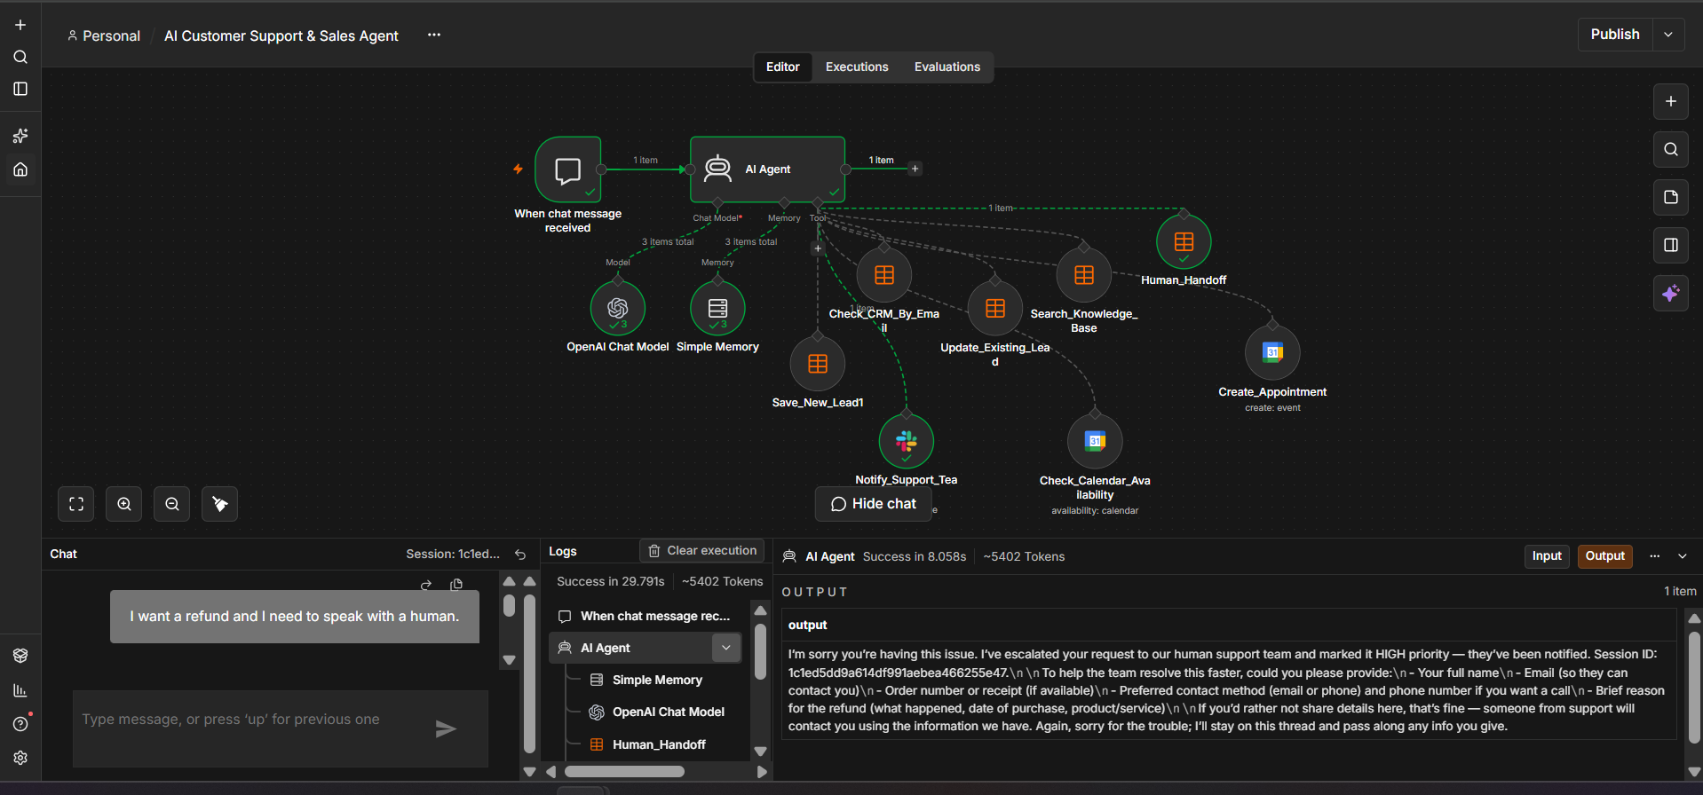The image size is (1703, 795).
Task: Collapse the logs panel chevron
Action: click(x=1682, y=556)
